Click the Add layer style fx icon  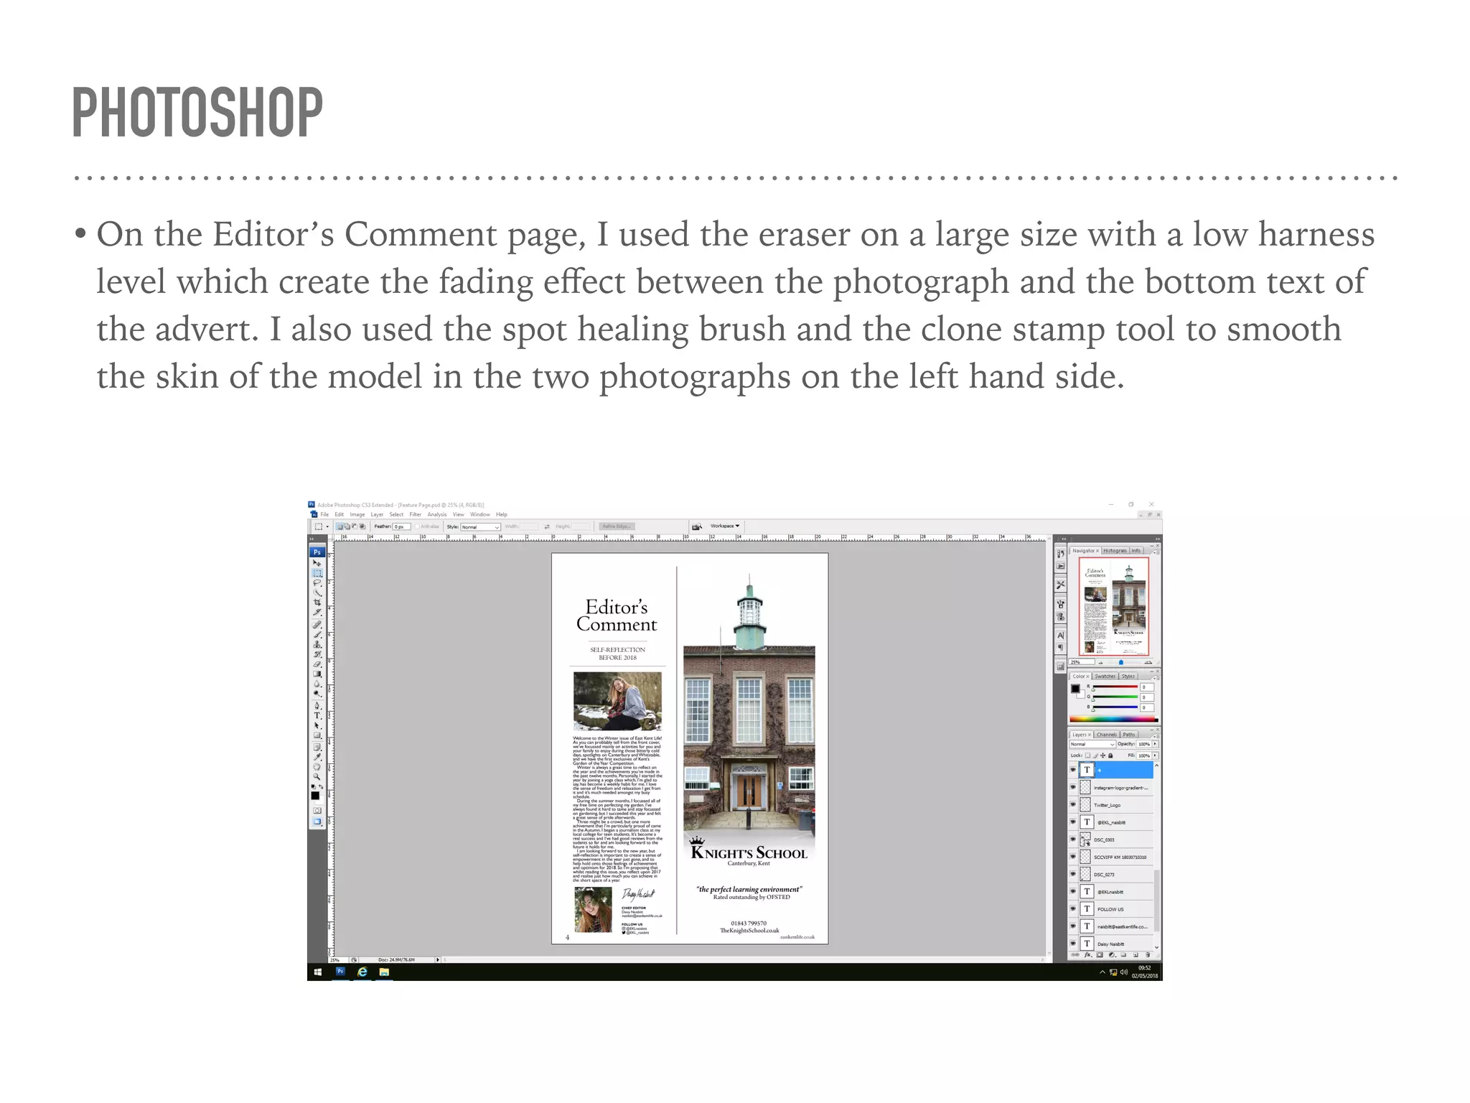(1087, 955)
